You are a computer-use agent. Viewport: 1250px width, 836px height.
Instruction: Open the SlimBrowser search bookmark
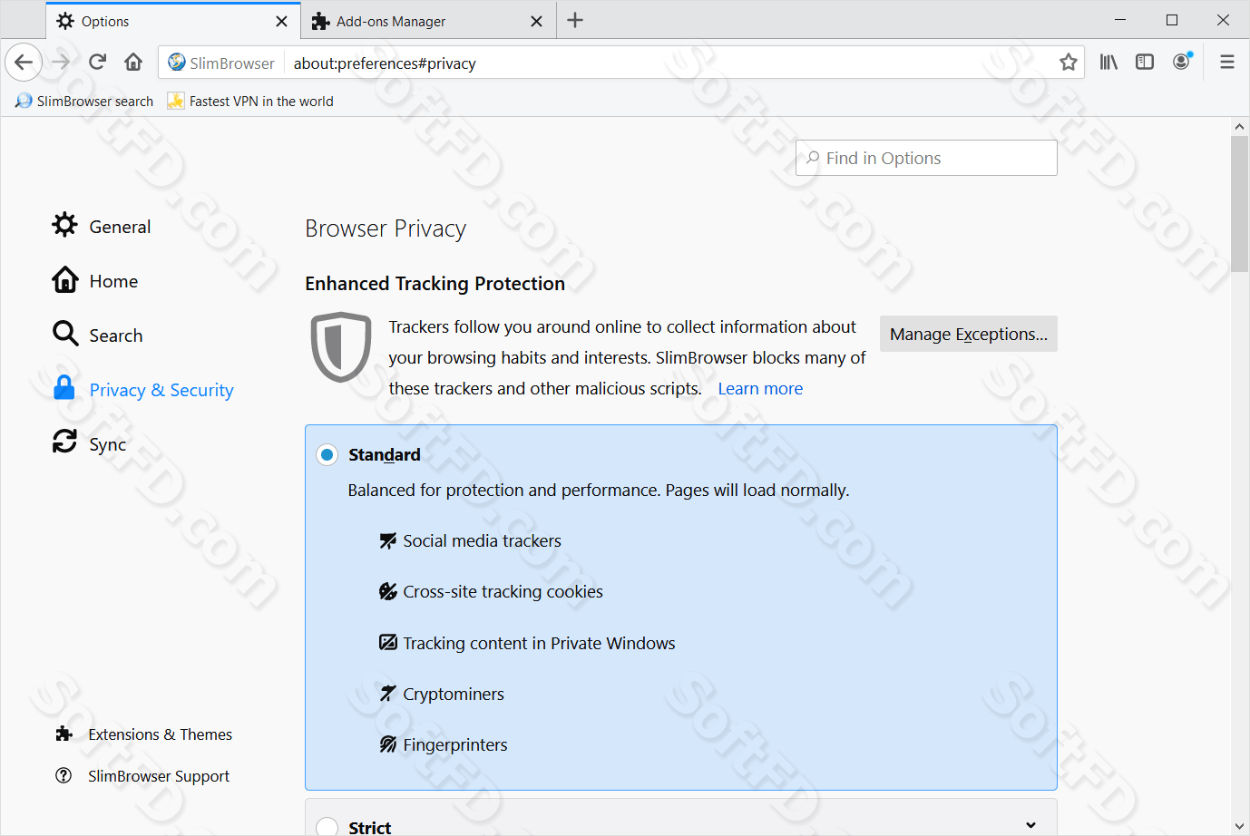tap(84, 102)
